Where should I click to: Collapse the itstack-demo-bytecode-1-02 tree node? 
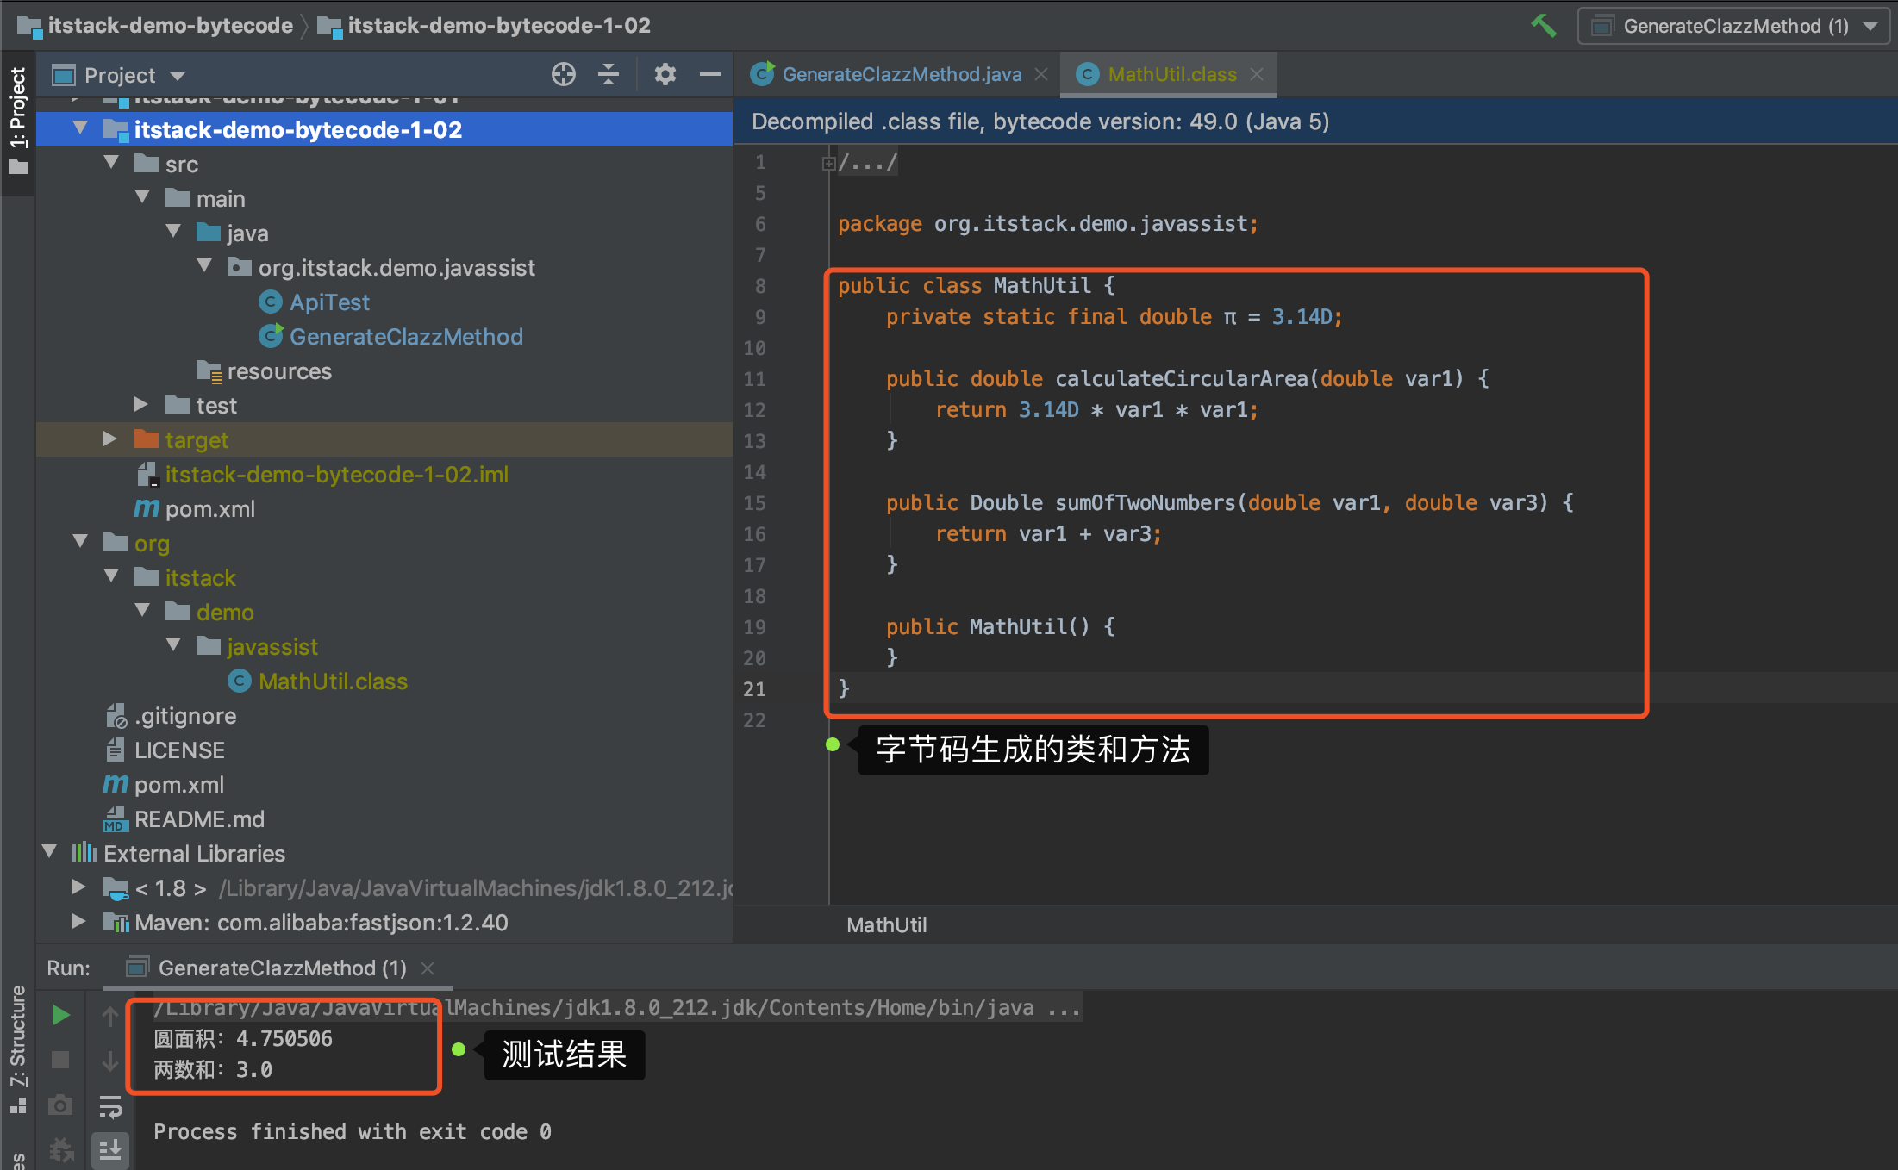(x=80, y=128)
